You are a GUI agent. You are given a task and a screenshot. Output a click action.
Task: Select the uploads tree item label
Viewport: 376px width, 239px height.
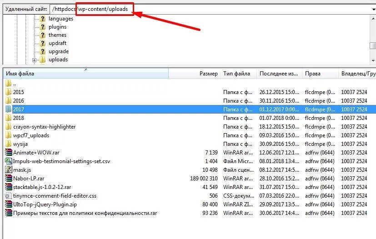tap(58, 60)
